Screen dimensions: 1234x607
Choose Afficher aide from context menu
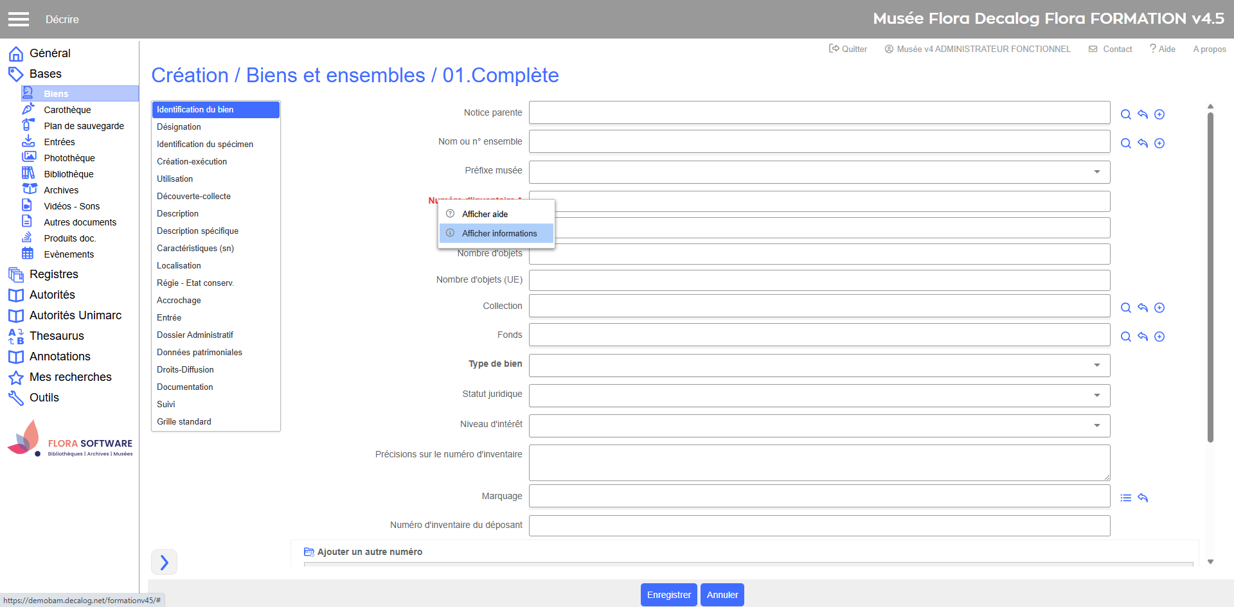485,214
